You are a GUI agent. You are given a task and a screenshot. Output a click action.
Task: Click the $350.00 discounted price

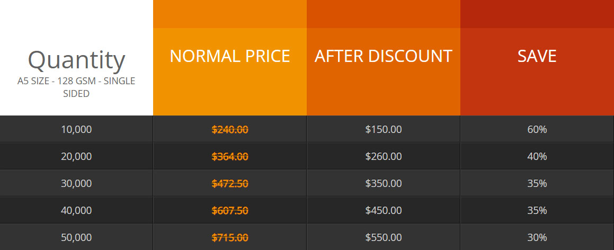(x=384, y=183)
